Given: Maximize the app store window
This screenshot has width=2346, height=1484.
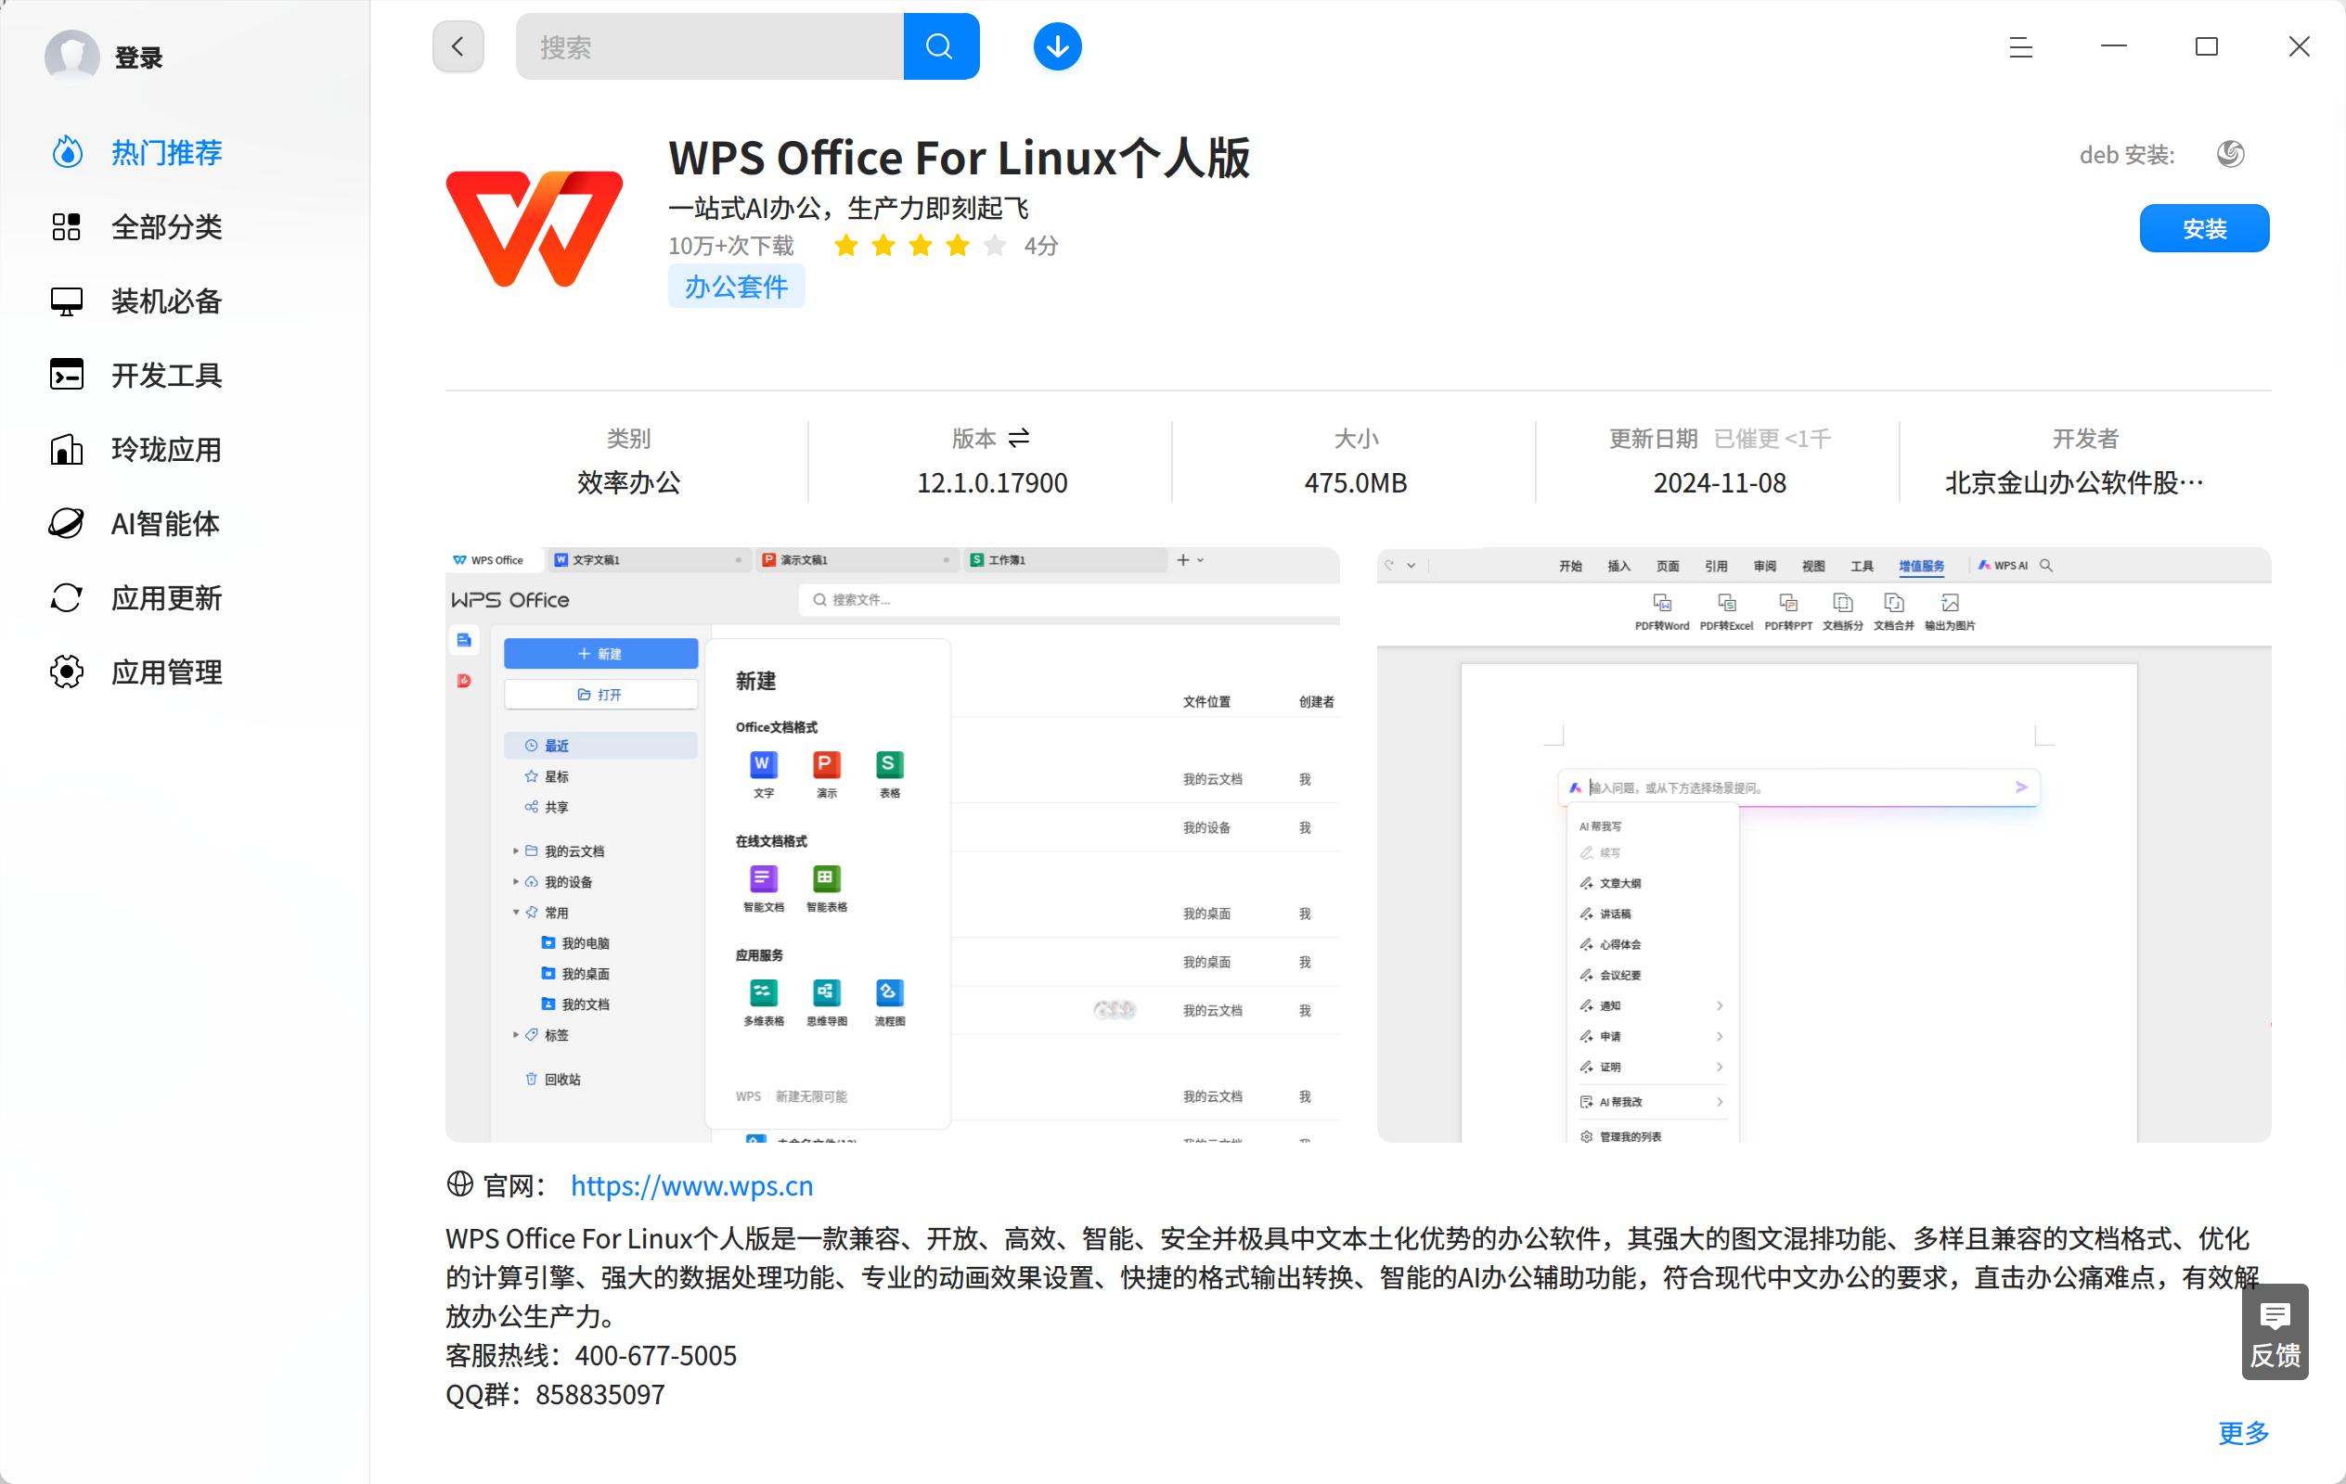Looking at the screenshot, I should tap(2207, 45).
